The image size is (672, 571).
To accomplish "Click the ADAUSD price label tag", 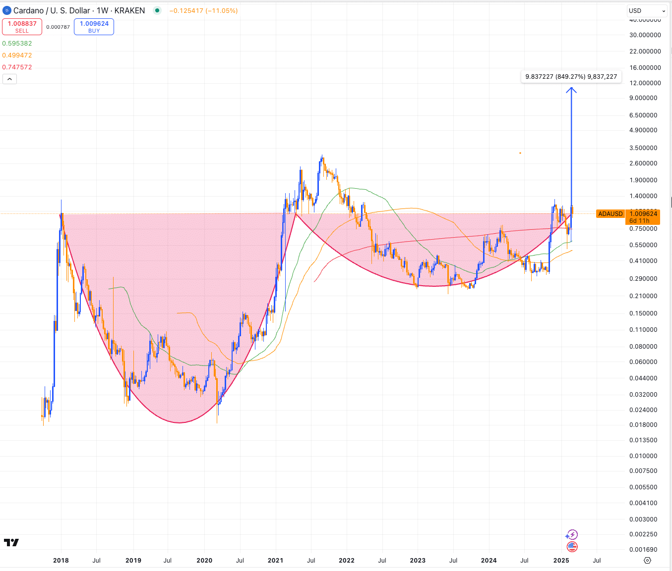I will tap(611, 214).
